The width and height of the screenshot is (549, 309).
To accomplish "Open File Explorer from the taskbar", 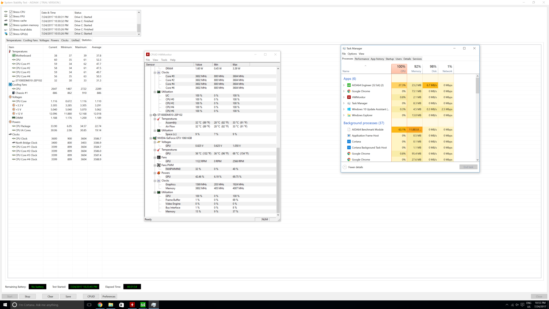I will (111, 305).
